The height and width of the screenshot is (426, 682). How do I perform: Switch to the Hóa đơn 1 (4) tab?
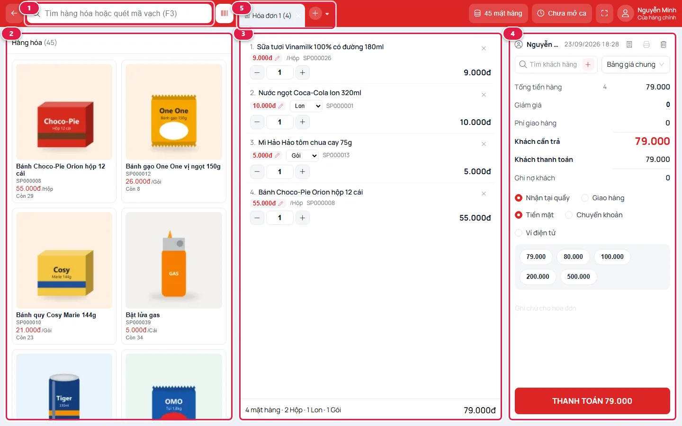(271, 16)
